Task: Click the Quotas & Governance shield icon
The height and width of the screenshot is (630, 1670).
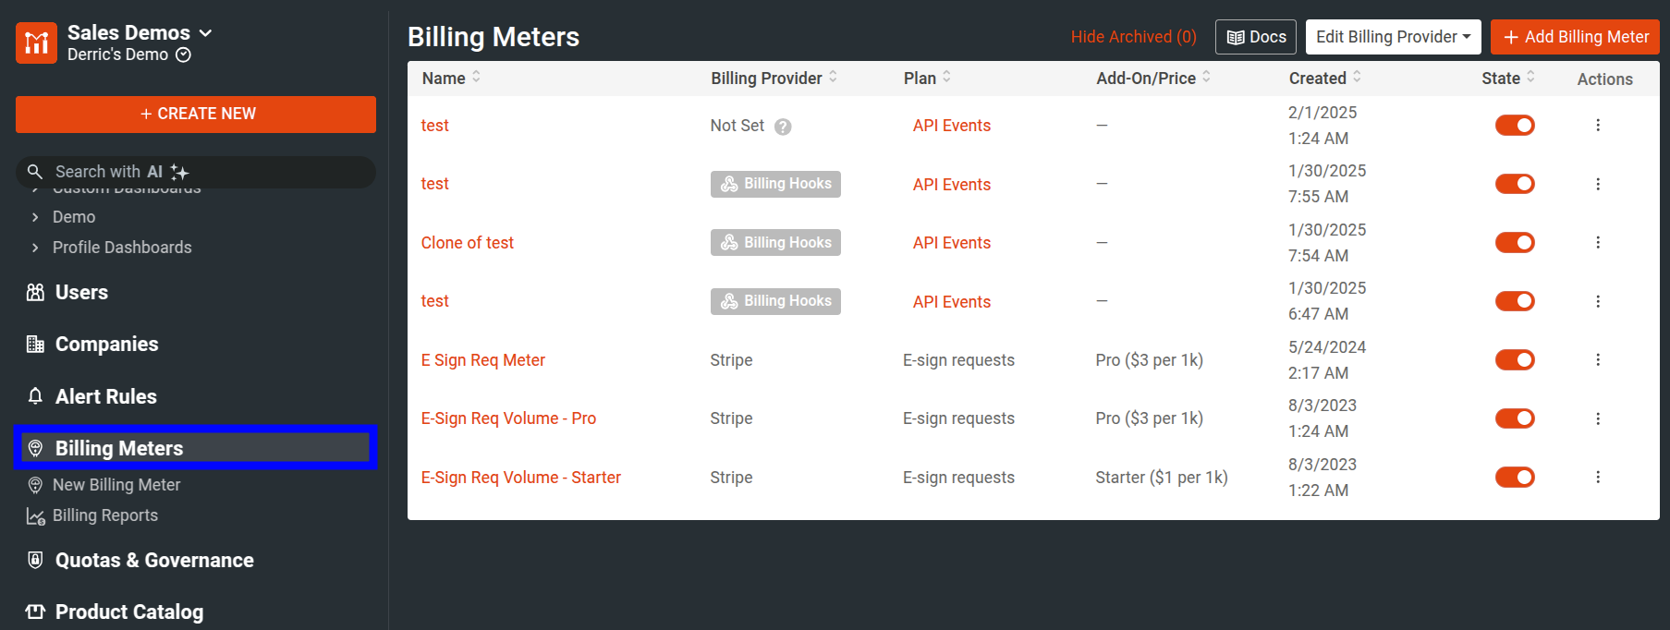Action: coord(35,560)
